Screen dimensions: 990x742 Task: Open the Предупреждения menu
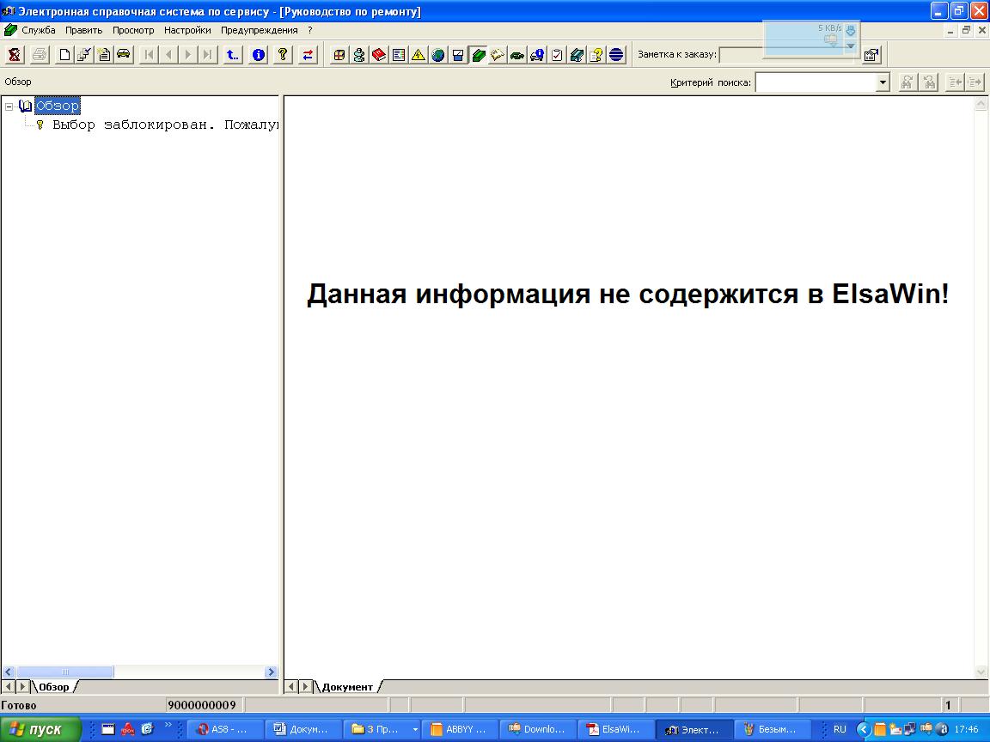259,30
